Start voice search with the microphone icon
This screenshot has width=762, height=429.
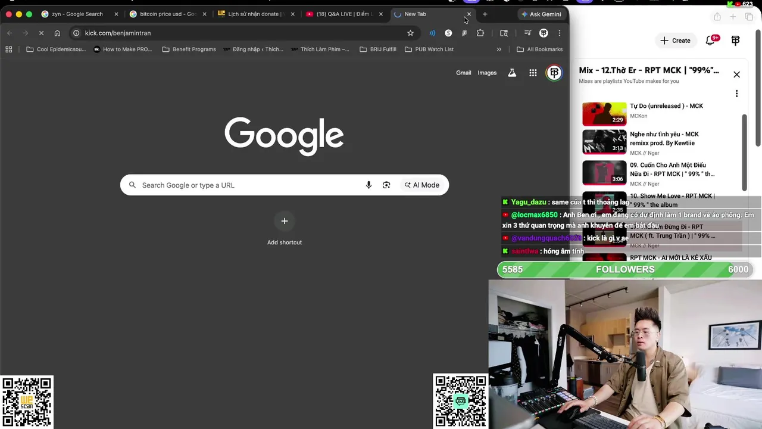click(368, 185)
